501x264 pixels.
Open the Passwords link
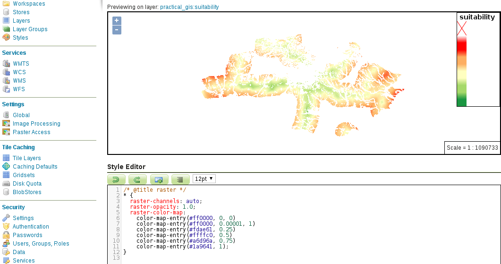coord(27,235)
